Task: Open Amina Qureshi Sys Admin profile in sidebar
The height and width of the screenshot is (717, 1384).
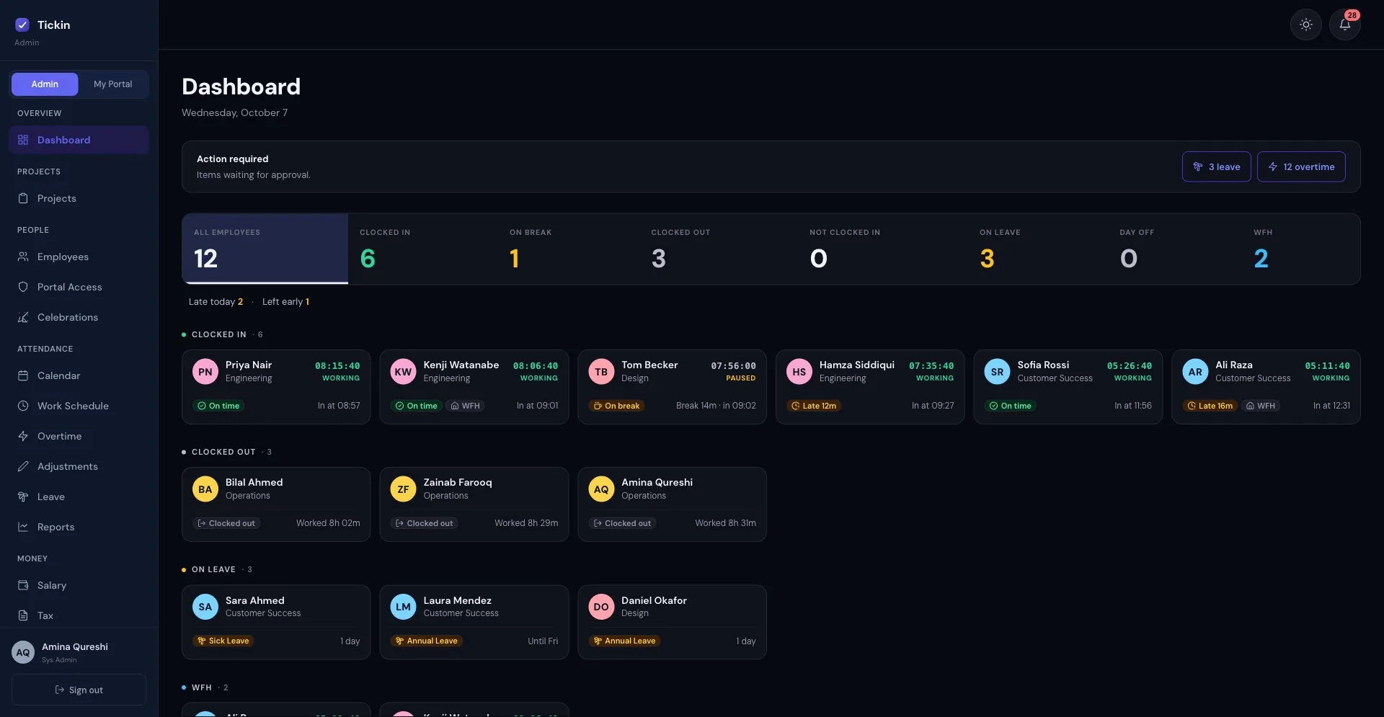Action: click(x=79, y=652)
